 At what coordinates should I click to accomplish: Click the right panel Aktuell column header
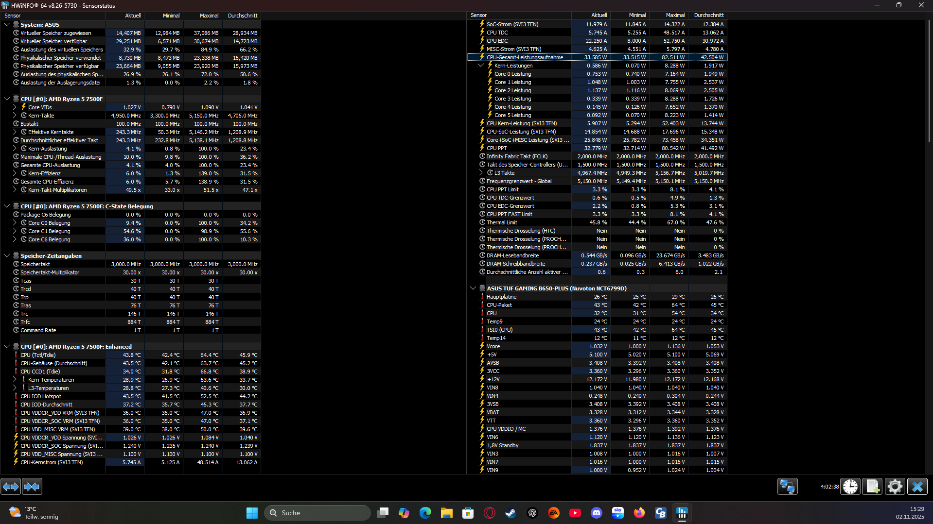point(591,16)
